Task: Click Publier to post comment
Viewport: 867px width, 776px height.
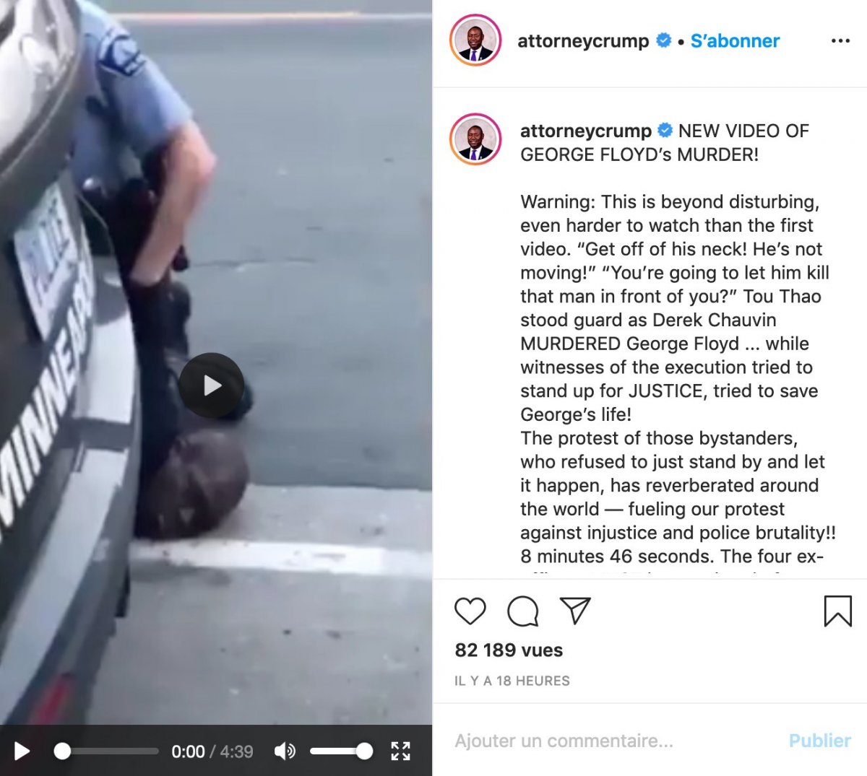Action: [820, 741]
